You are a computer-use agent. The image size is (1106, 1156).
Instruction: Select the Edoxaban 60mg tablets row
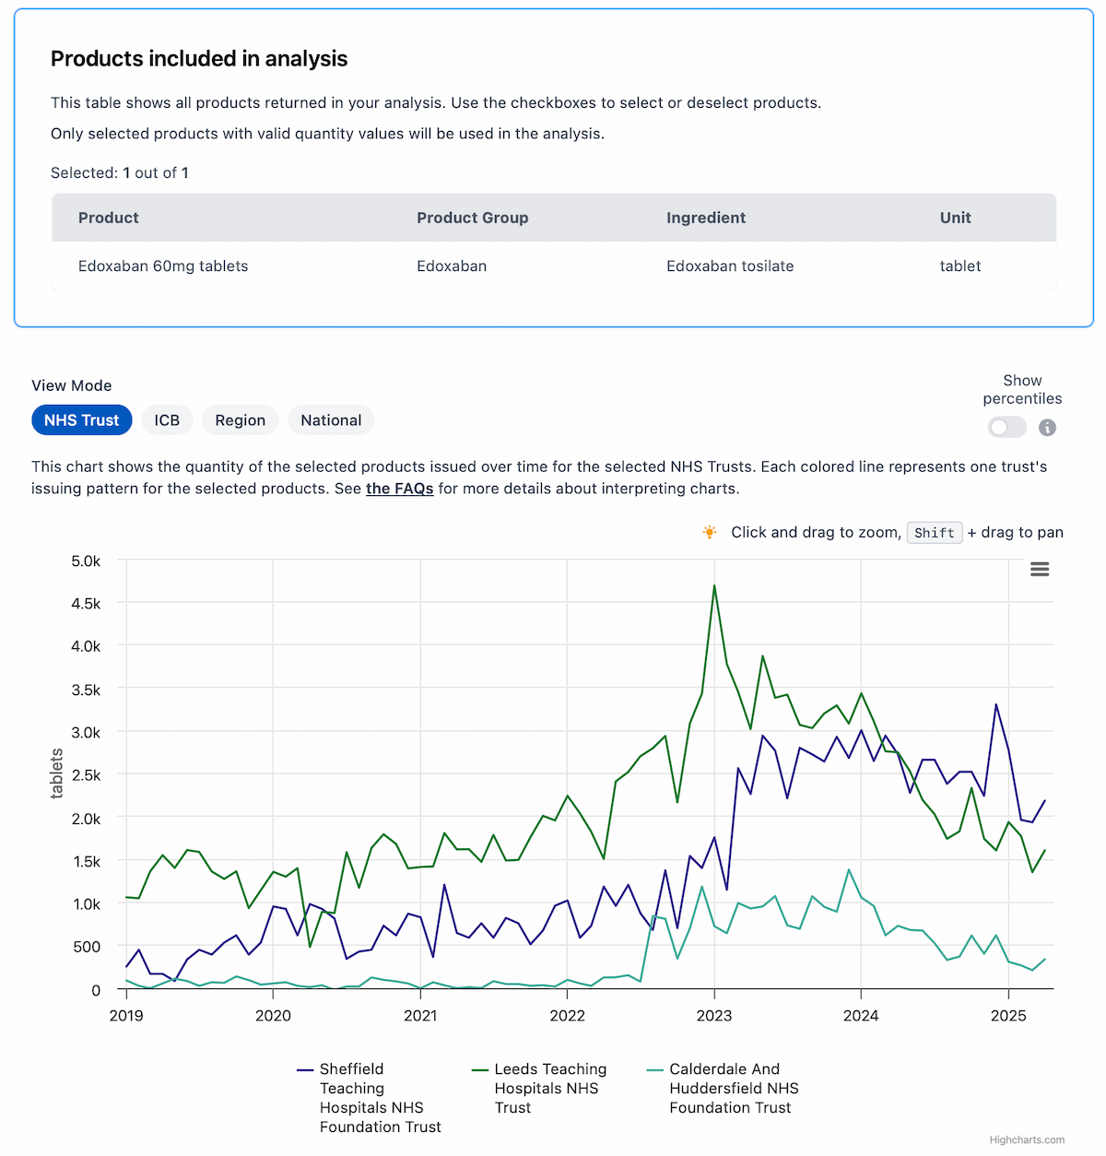(163, 266)
